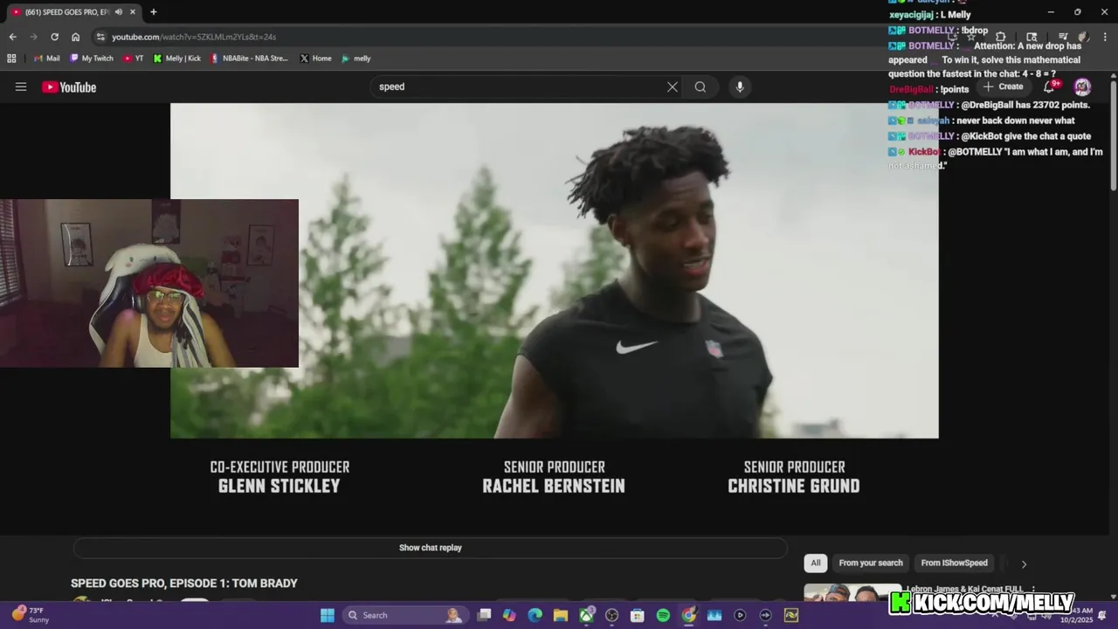Open YouTube notifications bell
Viewport: 1118px width, 629px height.
pos(1051,86)
